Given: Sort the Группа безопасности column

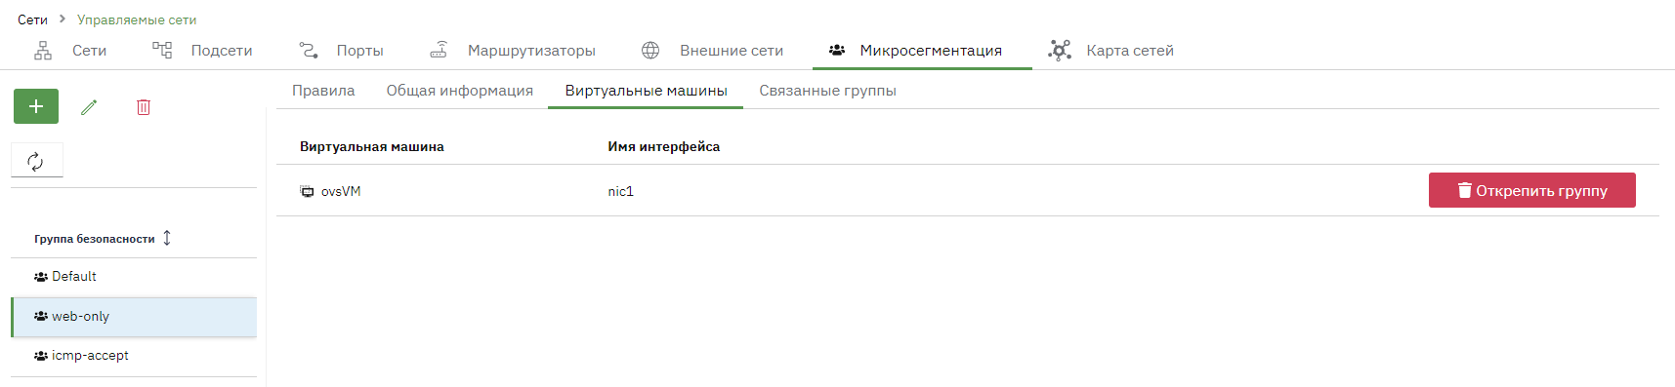Looking at the screenshot, I should (167, 238).
